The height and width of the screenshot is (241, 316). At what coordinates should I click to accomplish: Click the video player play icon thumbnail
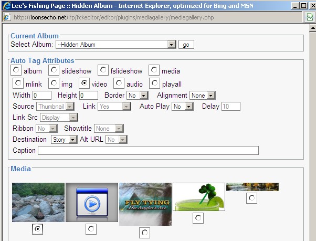[91, 202]
